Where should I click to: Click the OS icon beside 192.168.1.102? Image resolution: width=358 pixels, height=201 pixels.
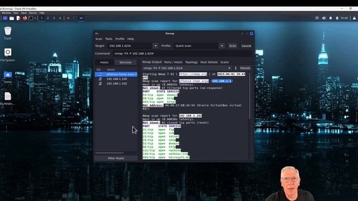[100, 84]
